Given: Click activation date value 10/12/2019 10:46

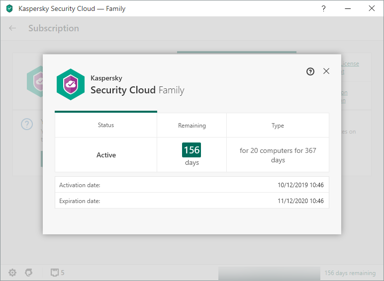Looking at the screenshot, I should [x=300, y=185].
